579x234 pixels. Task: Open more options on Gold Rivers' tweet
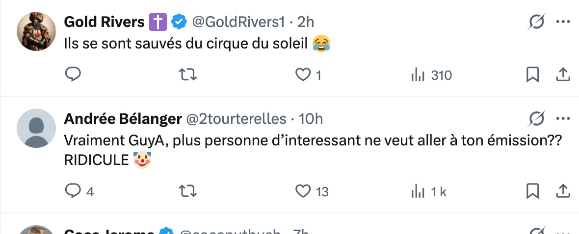coord(562,22)
